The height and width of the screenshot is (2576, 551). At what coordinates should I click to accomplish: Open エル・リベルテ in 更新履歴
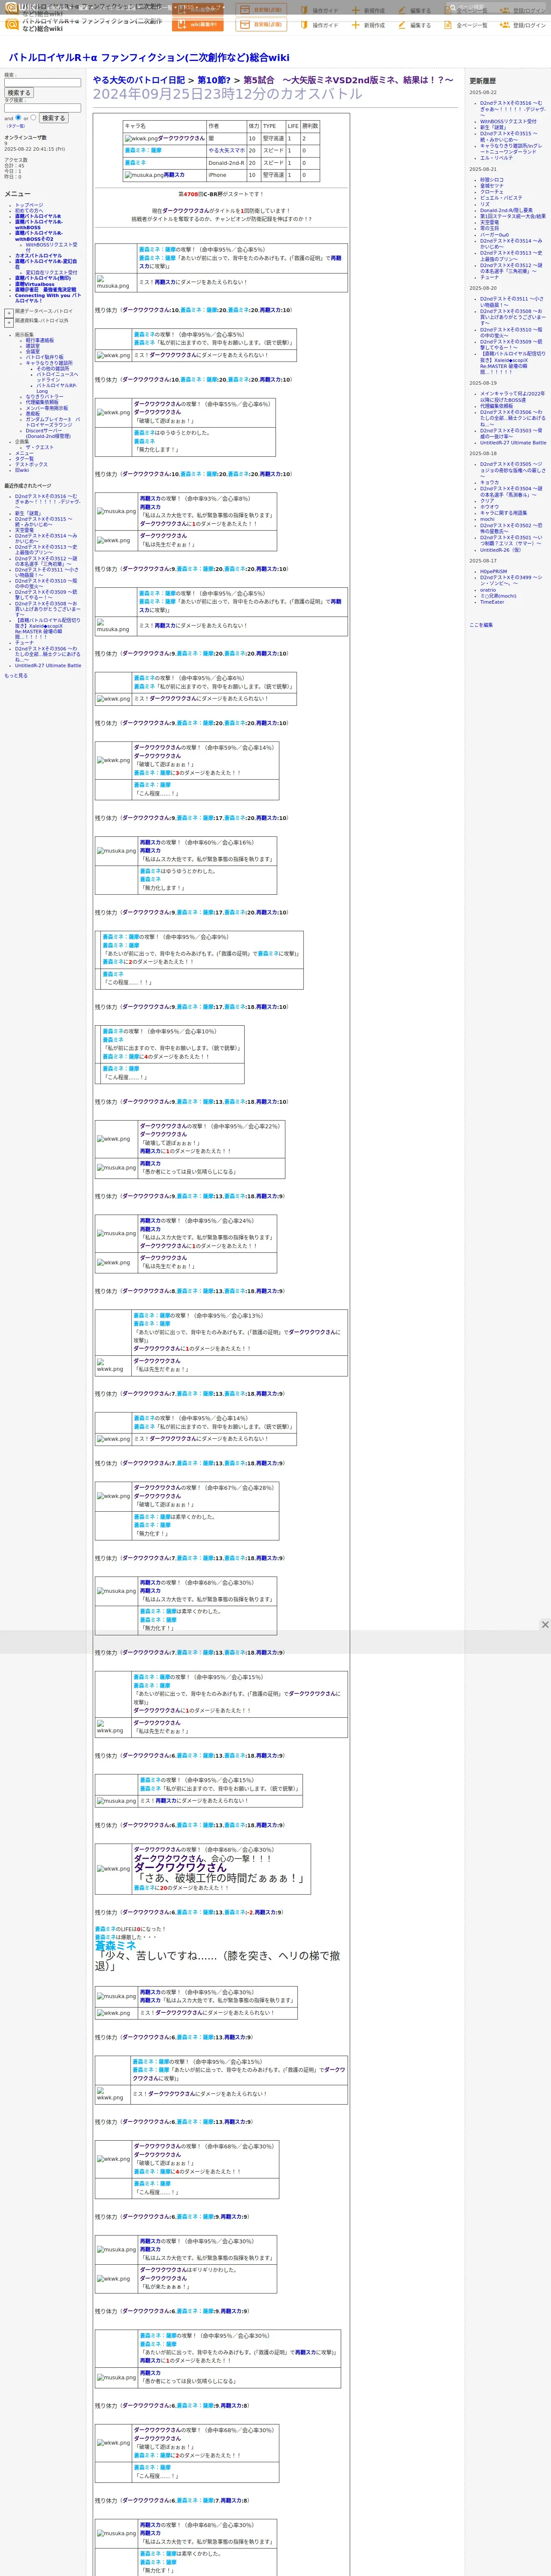coord(496,158)
